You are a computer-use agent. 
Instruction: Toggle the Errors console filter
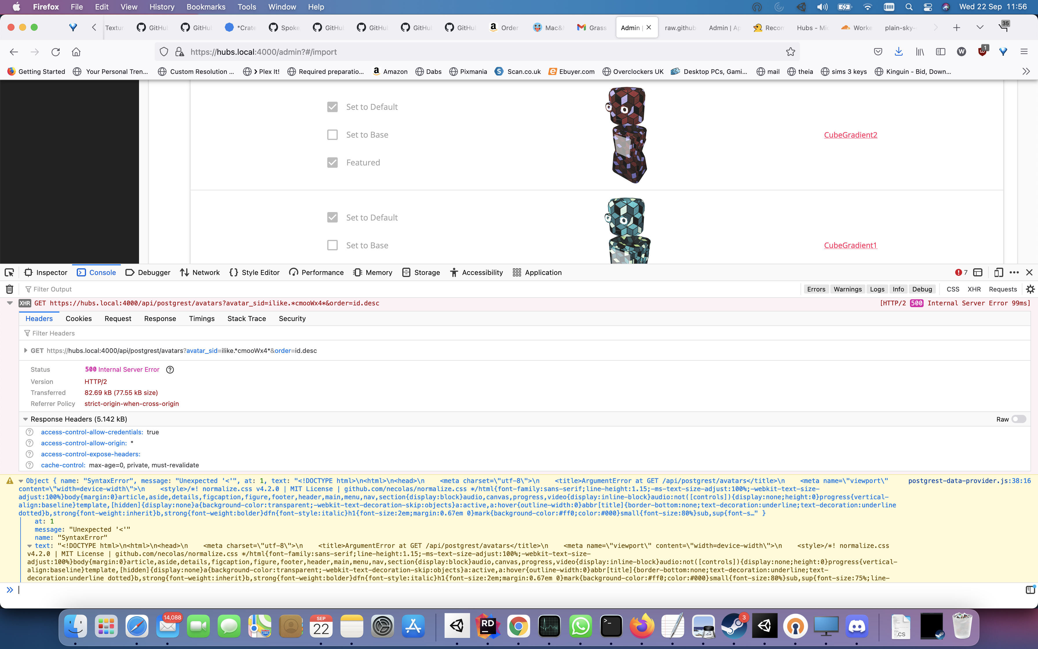point(816,289)
